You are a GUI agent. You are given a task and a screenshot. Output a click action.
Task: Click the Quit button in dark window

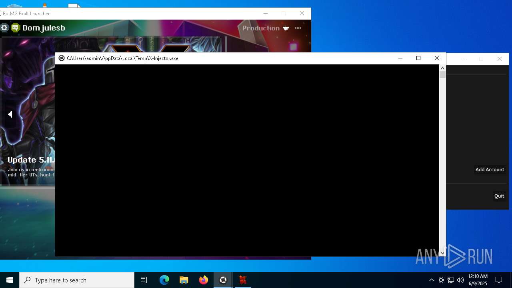[x=499, y=196]
